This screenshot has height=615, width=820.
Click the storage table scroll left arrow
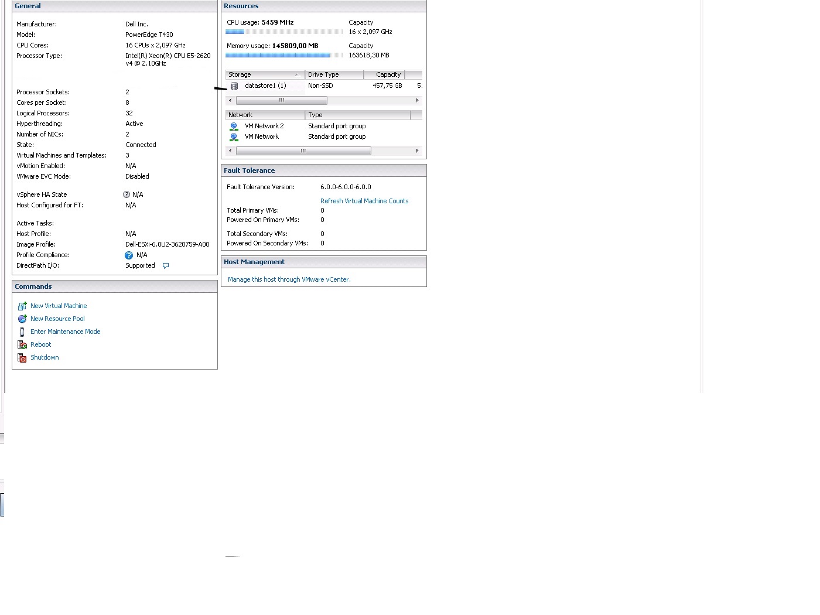pos(230,101)
